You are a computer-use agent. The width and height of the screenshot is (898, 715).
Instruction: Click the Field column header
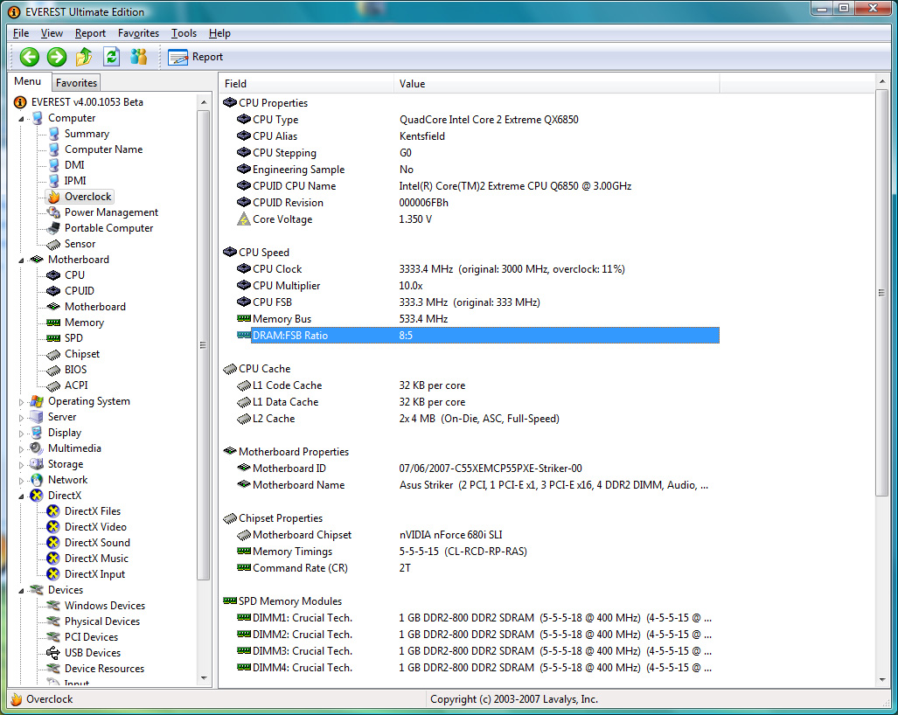pos(306,84)
